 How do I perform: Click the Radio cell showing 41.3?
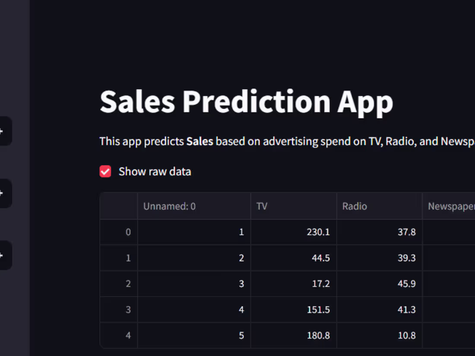coord(380,309)
